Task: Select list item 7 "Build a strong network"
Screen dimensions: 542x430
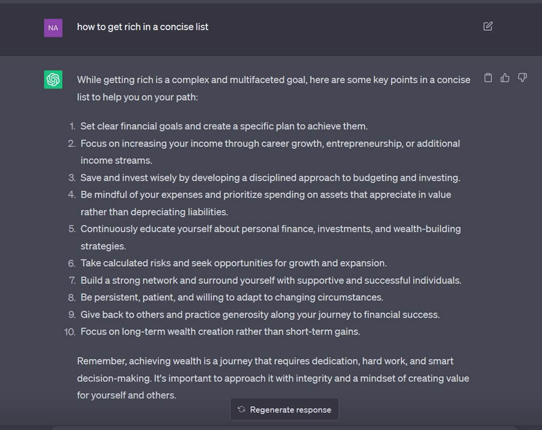Action: pos(270,280)
